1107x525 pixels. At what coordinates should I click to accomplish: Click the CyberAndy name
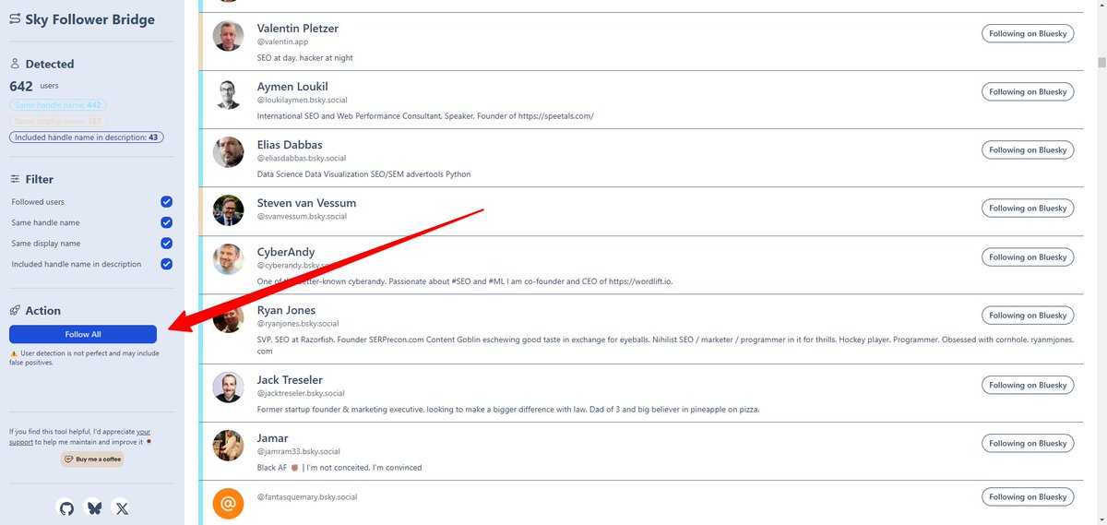click(286, 252)
